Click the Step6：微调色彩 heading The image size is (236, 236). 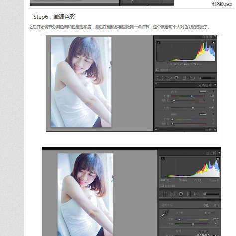point(54,17)
